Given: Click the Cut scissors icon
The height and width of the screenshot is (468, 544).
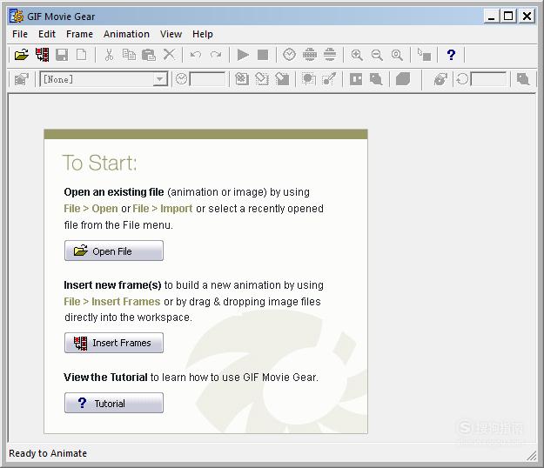Looking at the screenshot, I should coord(109,55).
